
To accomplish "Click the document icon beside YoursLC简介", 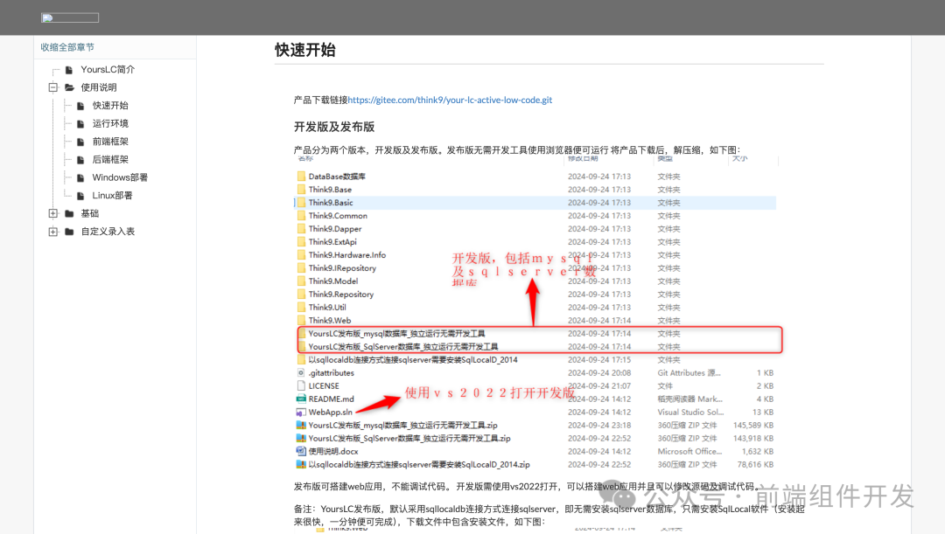I will (69, 70).
